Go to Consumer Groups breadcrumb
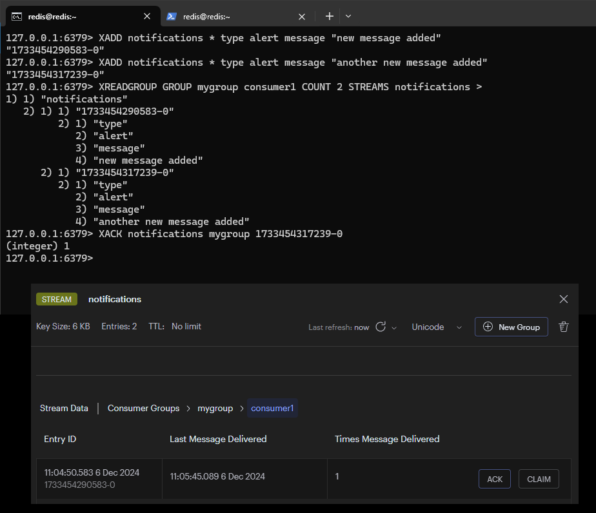 (x=143, y=408)
